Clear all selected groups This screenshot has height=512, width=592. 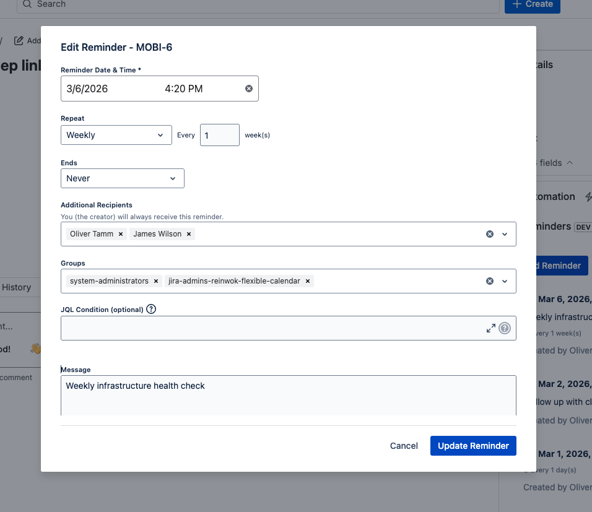pos(489,281)
